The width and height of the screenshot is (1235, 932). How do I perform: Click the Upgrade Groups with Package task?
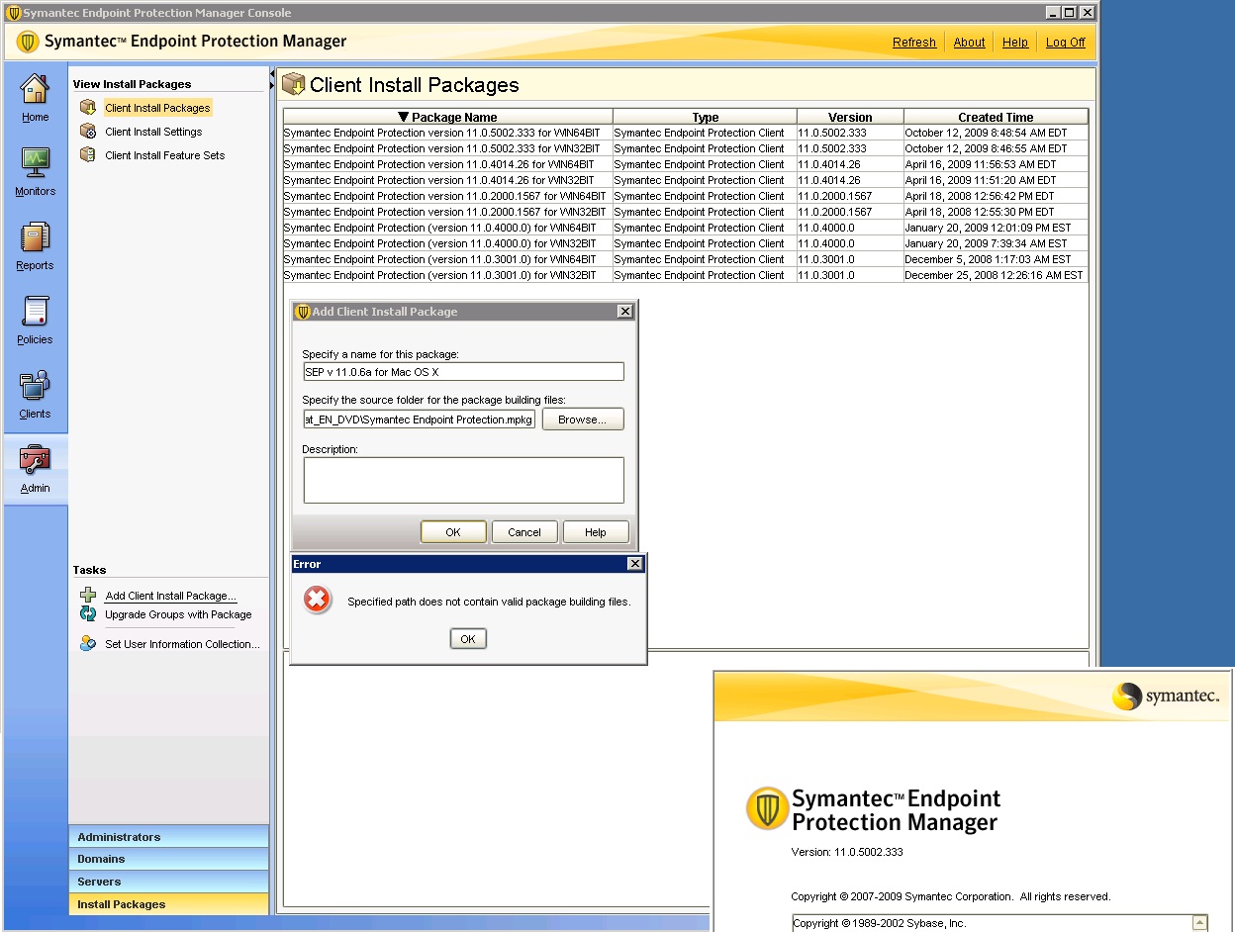(x=178, y=614)
